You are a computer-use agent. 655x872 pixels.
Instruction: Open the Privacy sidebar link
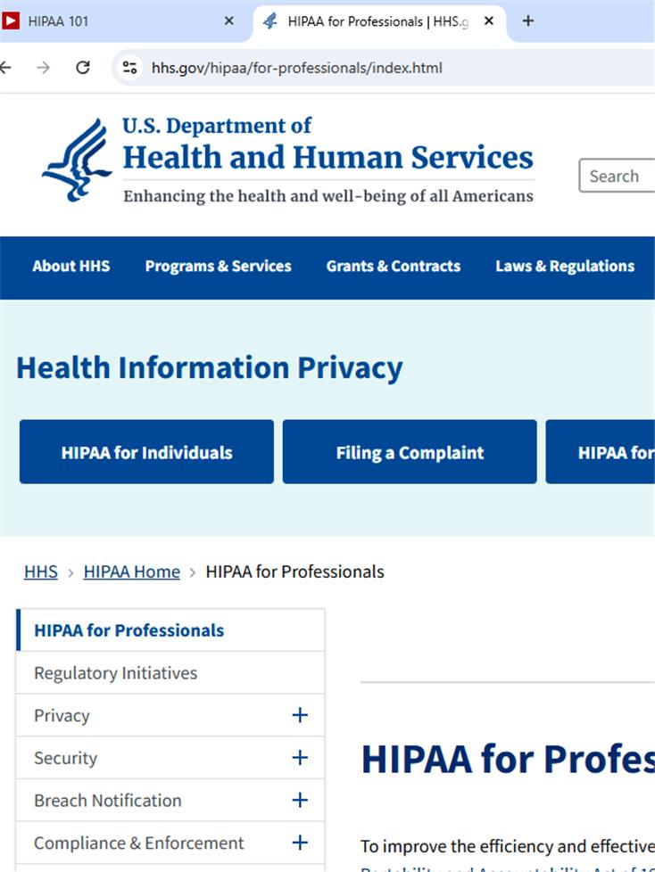coord(62,716)
